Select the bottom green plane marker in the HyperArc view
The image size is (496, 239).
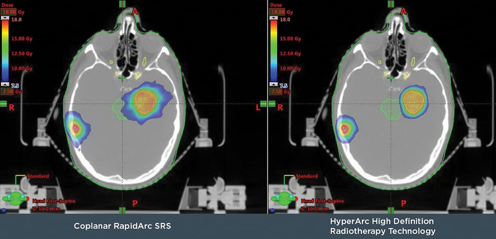point(391,210)
